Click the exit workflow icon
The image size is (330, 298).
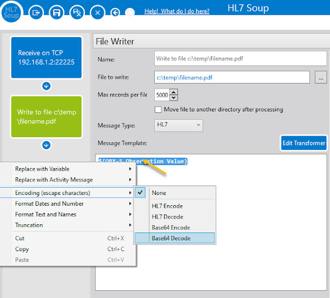pos(36,12)
